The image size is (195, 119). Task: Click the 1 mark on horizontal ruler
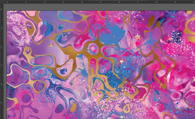coord(26,2)
